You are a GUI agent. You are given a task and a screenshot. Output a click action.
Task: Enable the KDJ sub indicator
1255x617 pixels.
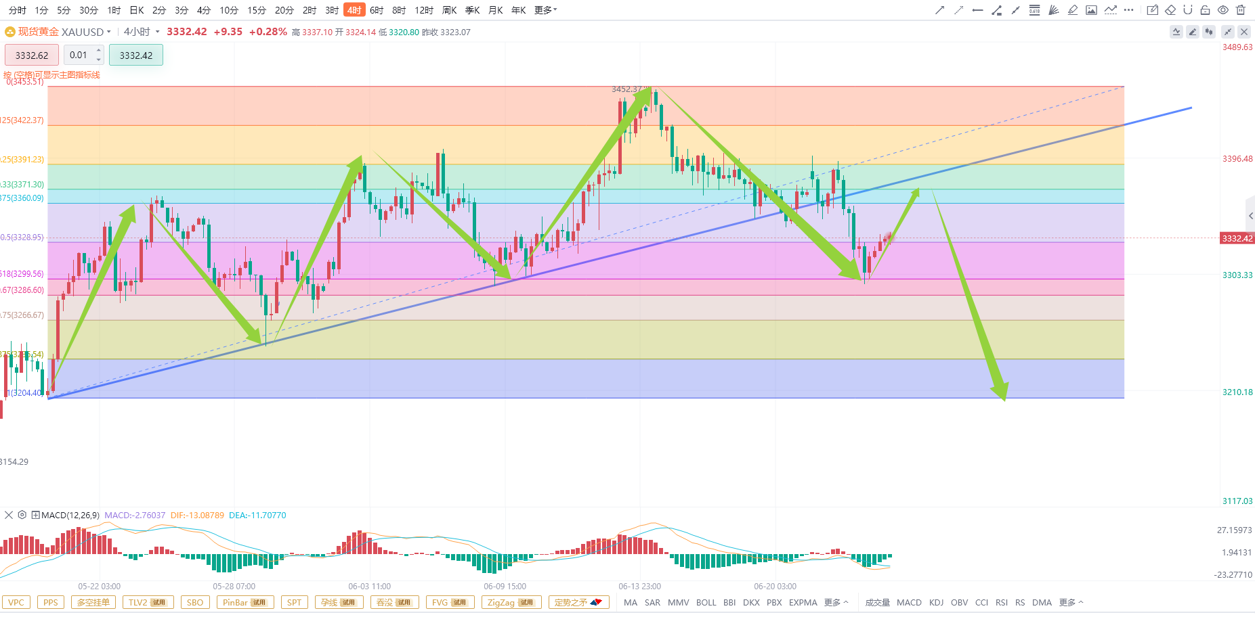point(936,602)
